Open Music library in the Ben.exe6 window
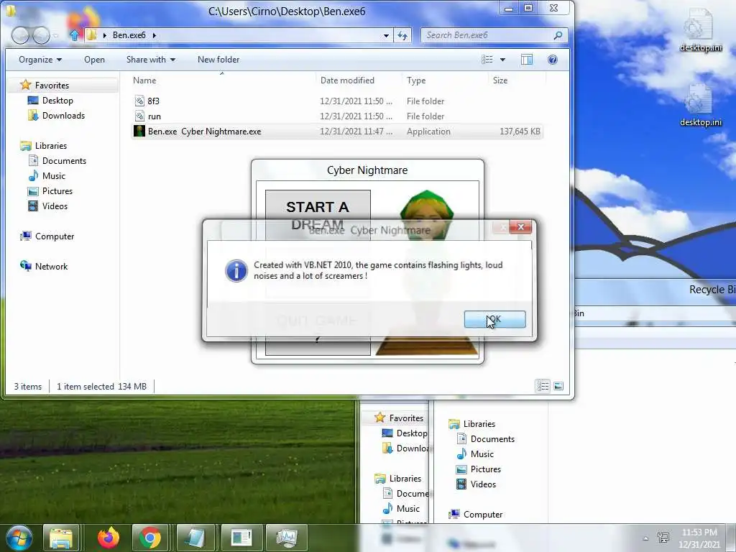 pos(53,175)
